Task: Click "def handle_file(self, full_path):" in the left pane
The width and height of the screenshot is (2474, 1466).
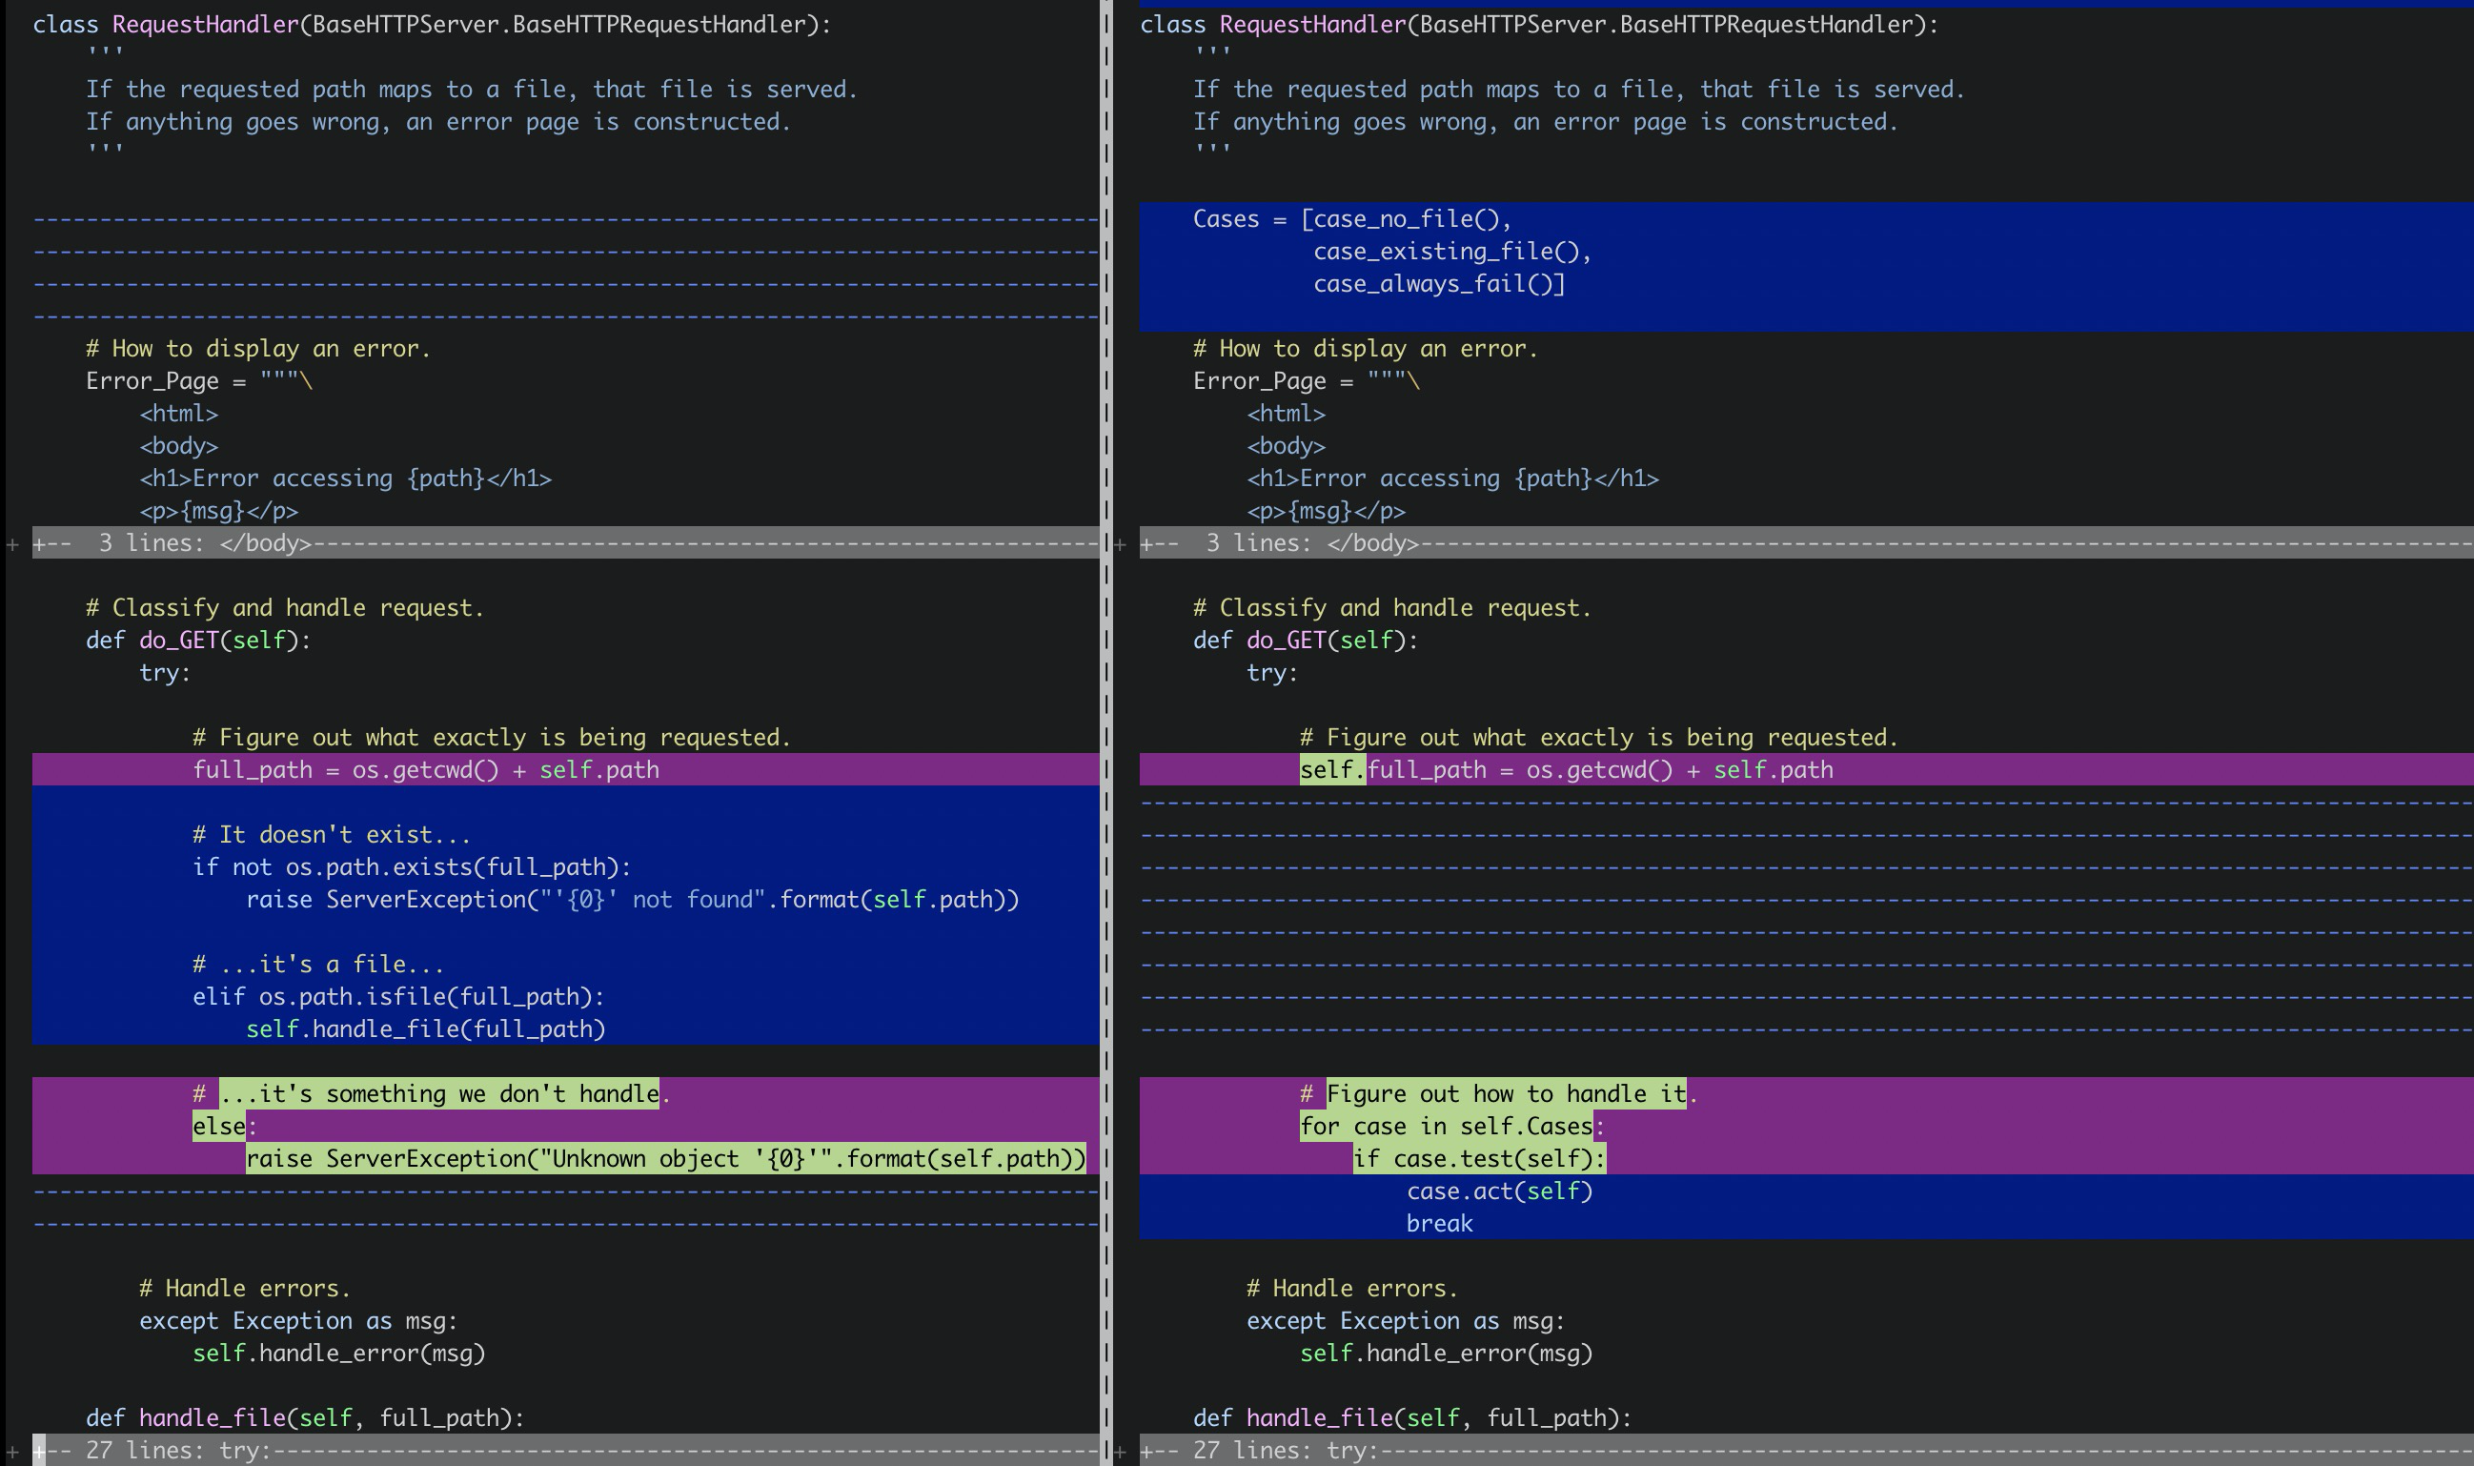Action: coord(305,1417)
